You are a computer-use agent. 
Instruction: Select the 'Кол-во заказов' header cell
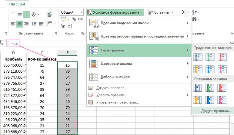pos(42,59)
